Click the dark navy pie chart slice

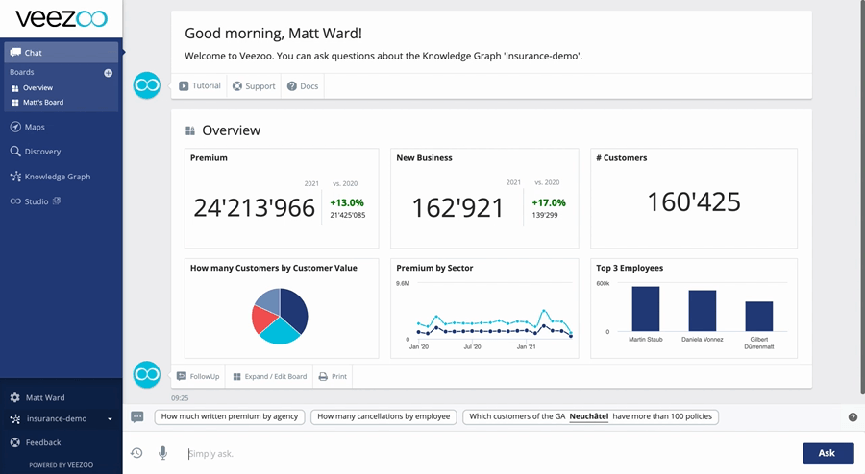293,309
